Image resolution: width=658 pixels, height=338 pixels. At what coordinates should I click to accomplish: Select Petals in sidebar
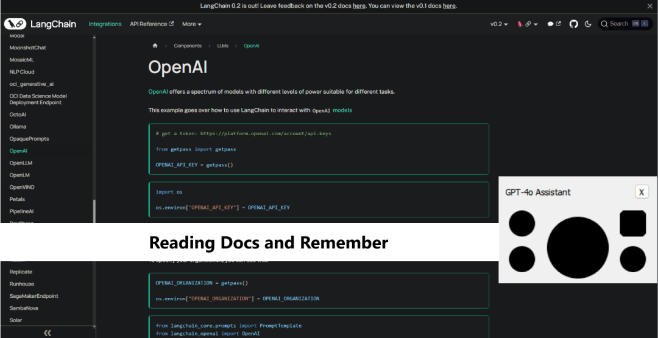[17, 199]
